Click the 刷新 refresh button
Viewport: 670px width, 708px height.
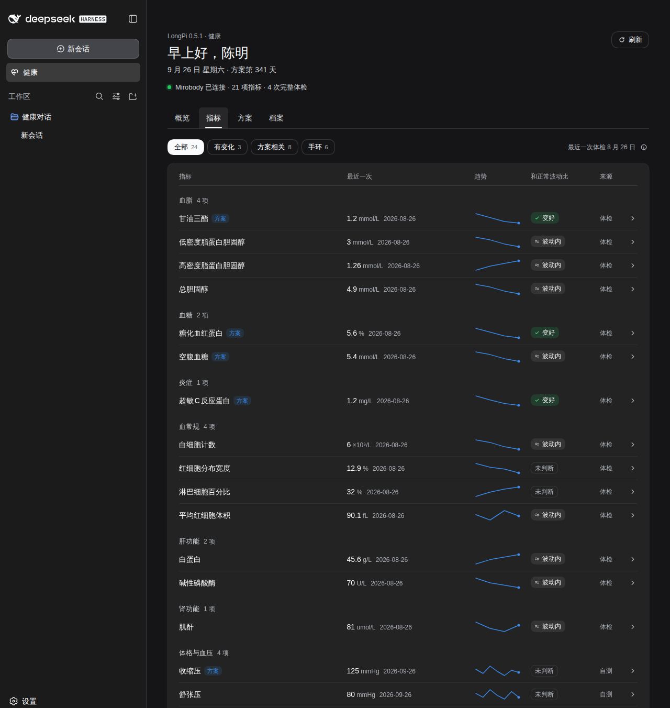630,40
